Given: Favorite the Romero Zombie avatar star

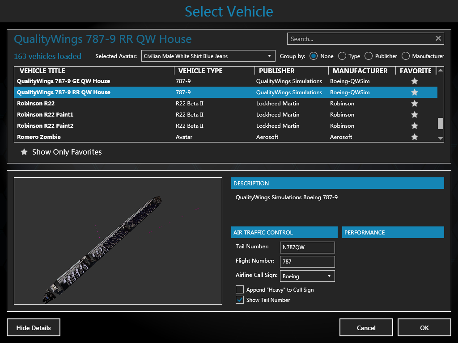Looking at the screenshot, I should (x=415, y=137).
